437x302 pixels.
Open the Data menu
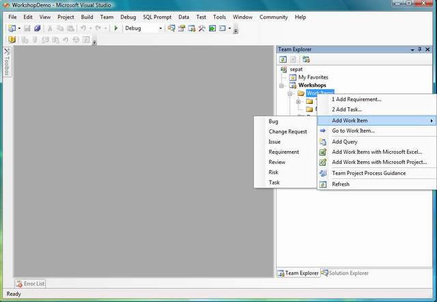click(x=184, y=17)
